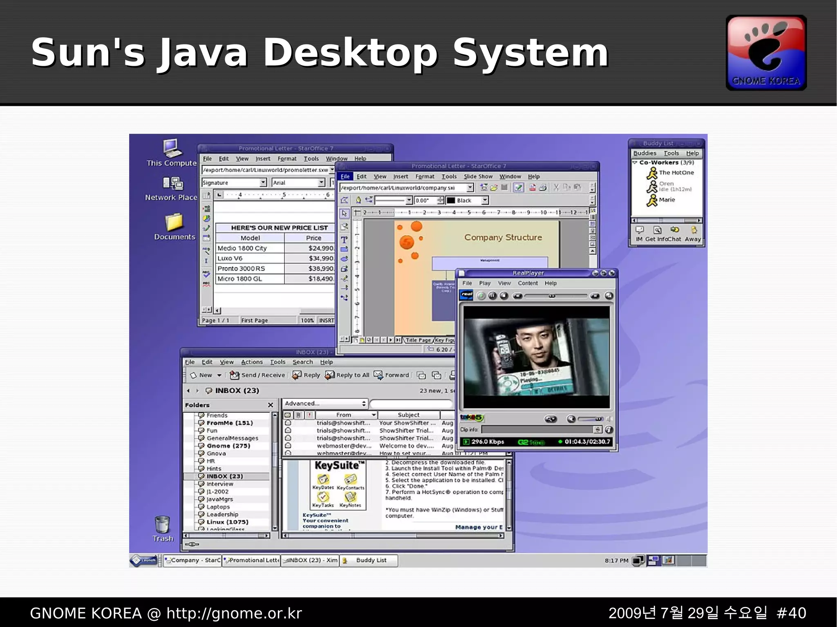This screenshot has height=627, width=837.
Task: Click the Cut scissors icon in Impress
Action: coord(556,187)
